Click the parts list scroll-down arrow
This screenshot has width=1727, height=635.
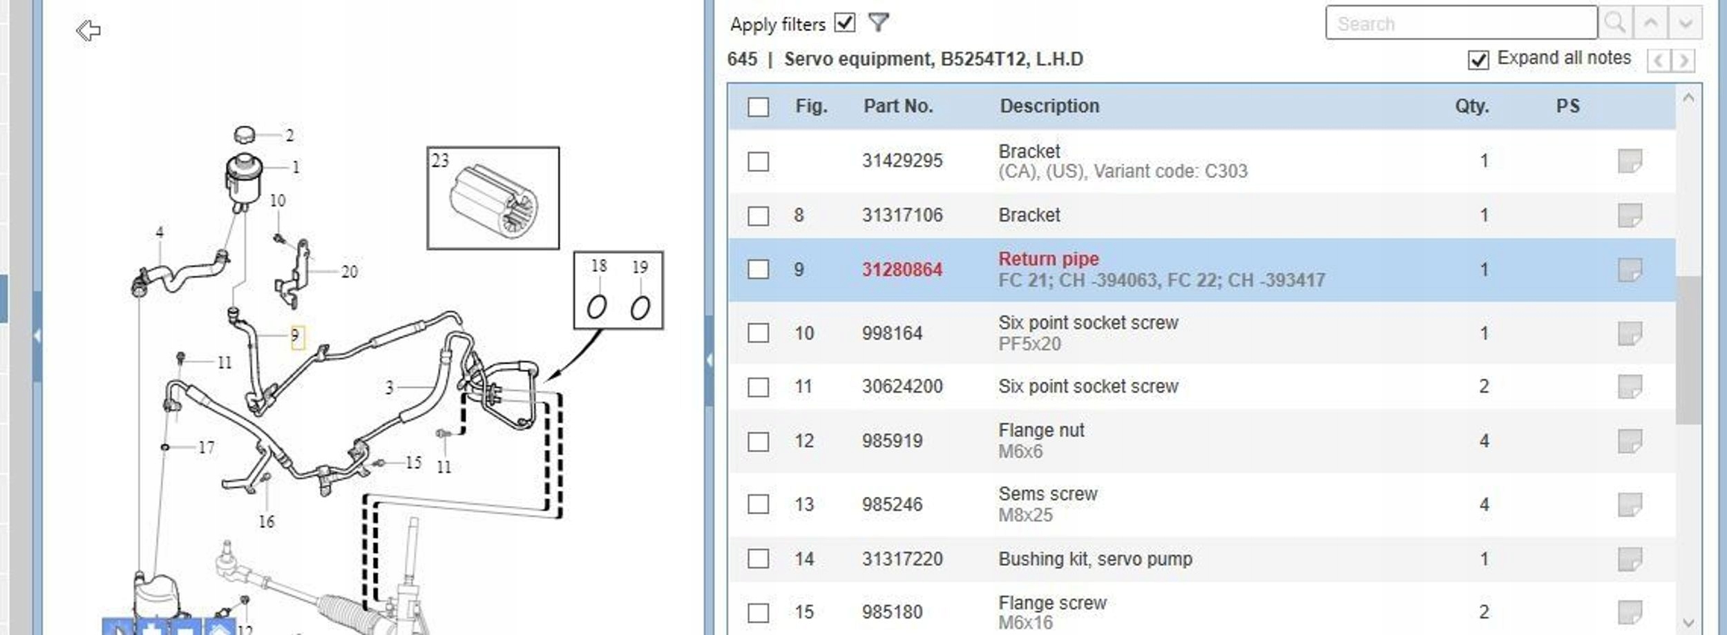(1688, 622)
